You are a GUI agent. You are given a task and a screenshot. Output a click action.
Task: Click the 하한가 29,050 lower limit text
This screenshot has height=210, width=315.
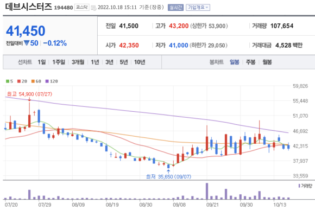coord(209,46)
